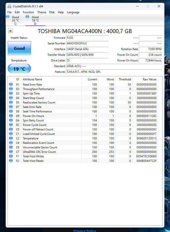Click the status orb for Reallocation Event Count
170x232 pixels.
pos(11,143)
